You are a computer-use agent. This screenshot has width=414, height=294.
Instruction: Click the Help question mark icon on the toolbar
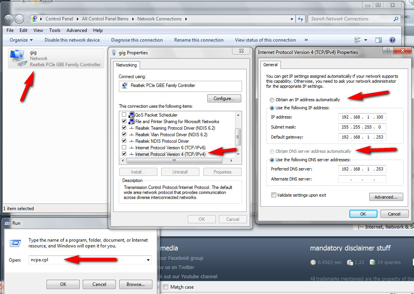click(392, 40)
